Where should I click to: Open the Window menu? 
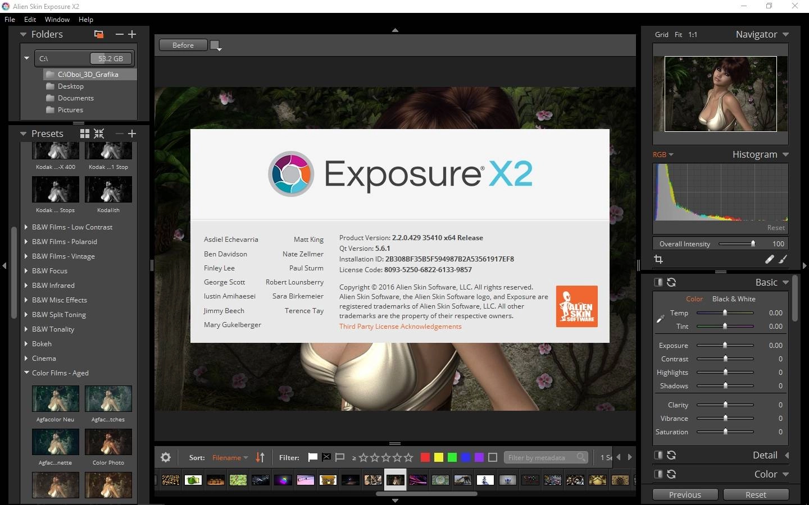[57, 19]
